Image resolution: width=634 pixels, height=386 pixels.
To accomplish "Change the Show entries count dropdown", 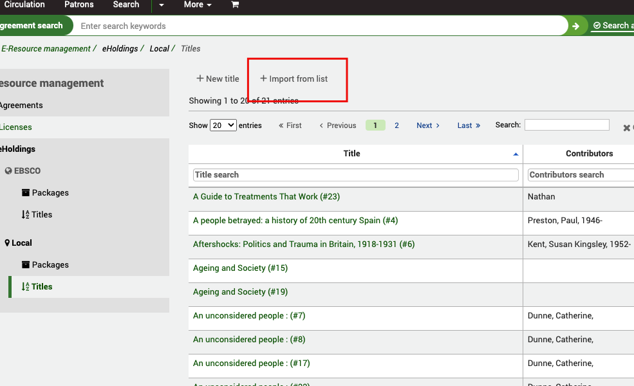I will [x=223, y=125].
